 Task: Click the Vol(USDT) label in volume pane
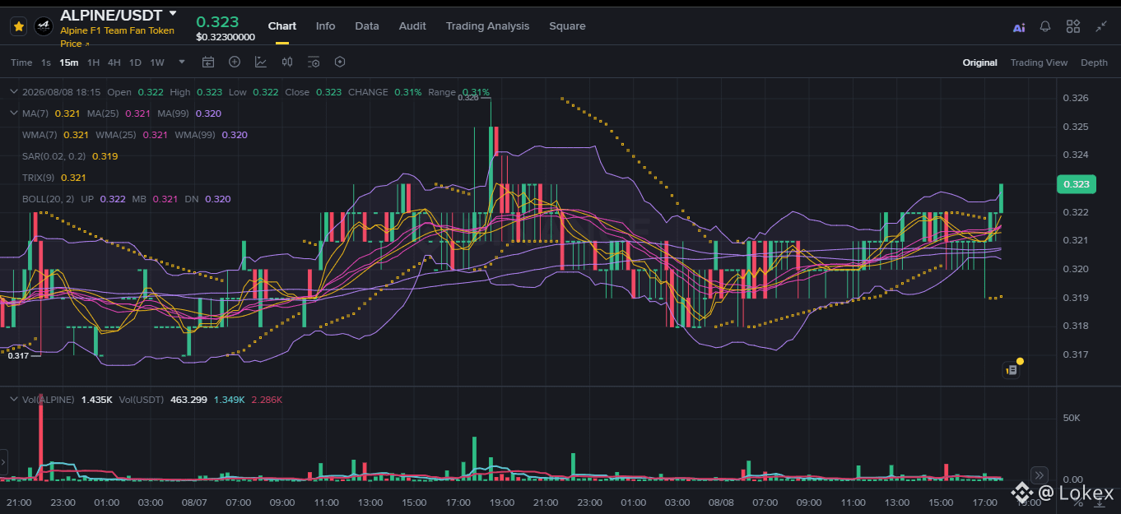[142, 400]
